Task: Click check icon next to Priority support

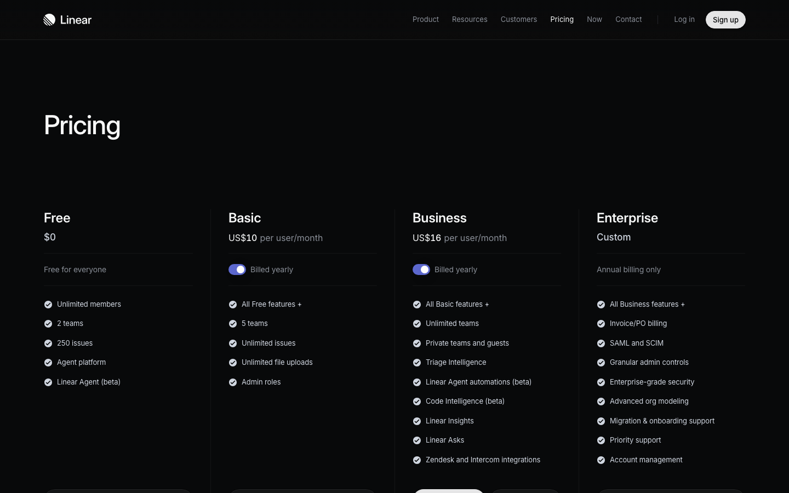Action: point(601,440)
